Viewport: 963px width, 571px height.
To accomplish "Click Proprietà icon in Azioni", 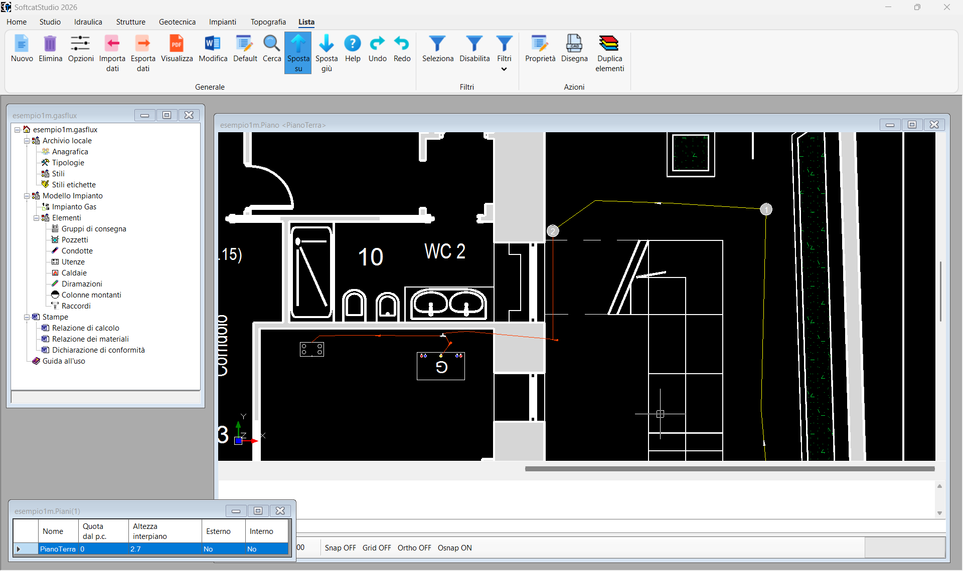I will tap(540, 44).
